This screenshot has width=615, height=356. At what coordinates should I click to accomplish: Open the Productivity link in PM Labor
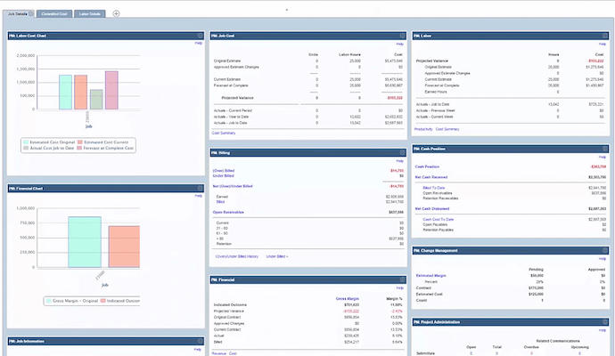(423, 129)
